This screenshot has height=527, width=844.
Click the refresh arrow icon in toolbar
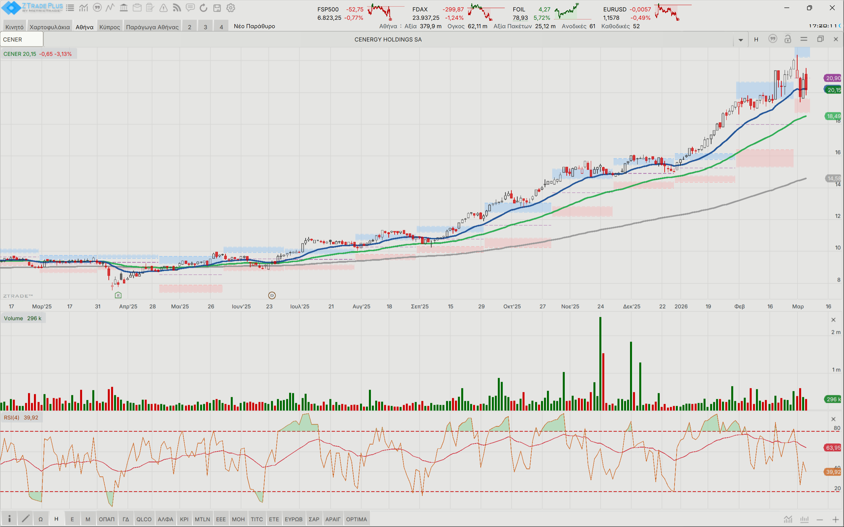(204, 8)
